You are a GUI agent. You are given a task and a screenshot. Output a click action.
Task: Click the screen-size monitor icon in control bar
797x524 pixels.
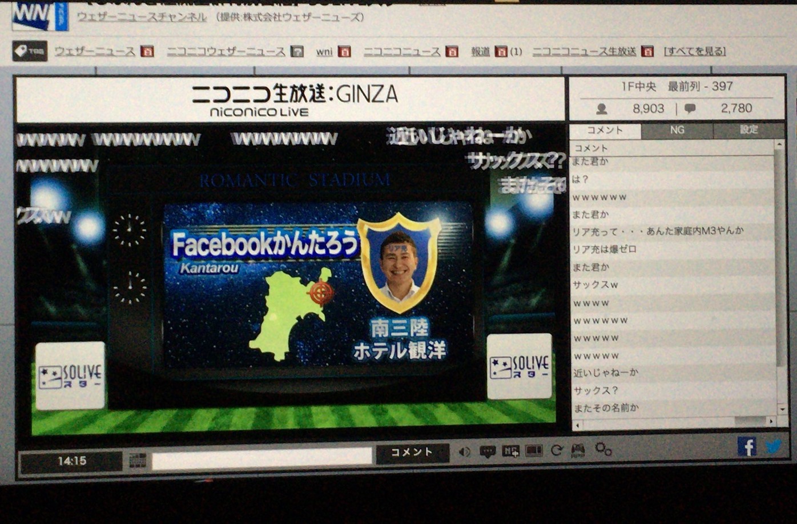534,451
